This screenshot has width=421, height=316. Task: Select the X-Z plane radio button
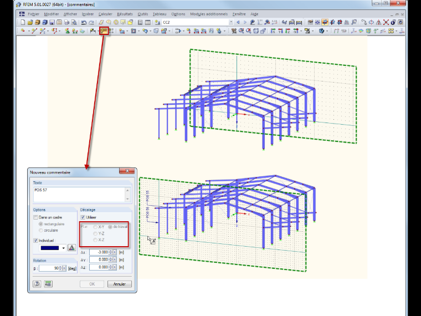pos(95,240)
